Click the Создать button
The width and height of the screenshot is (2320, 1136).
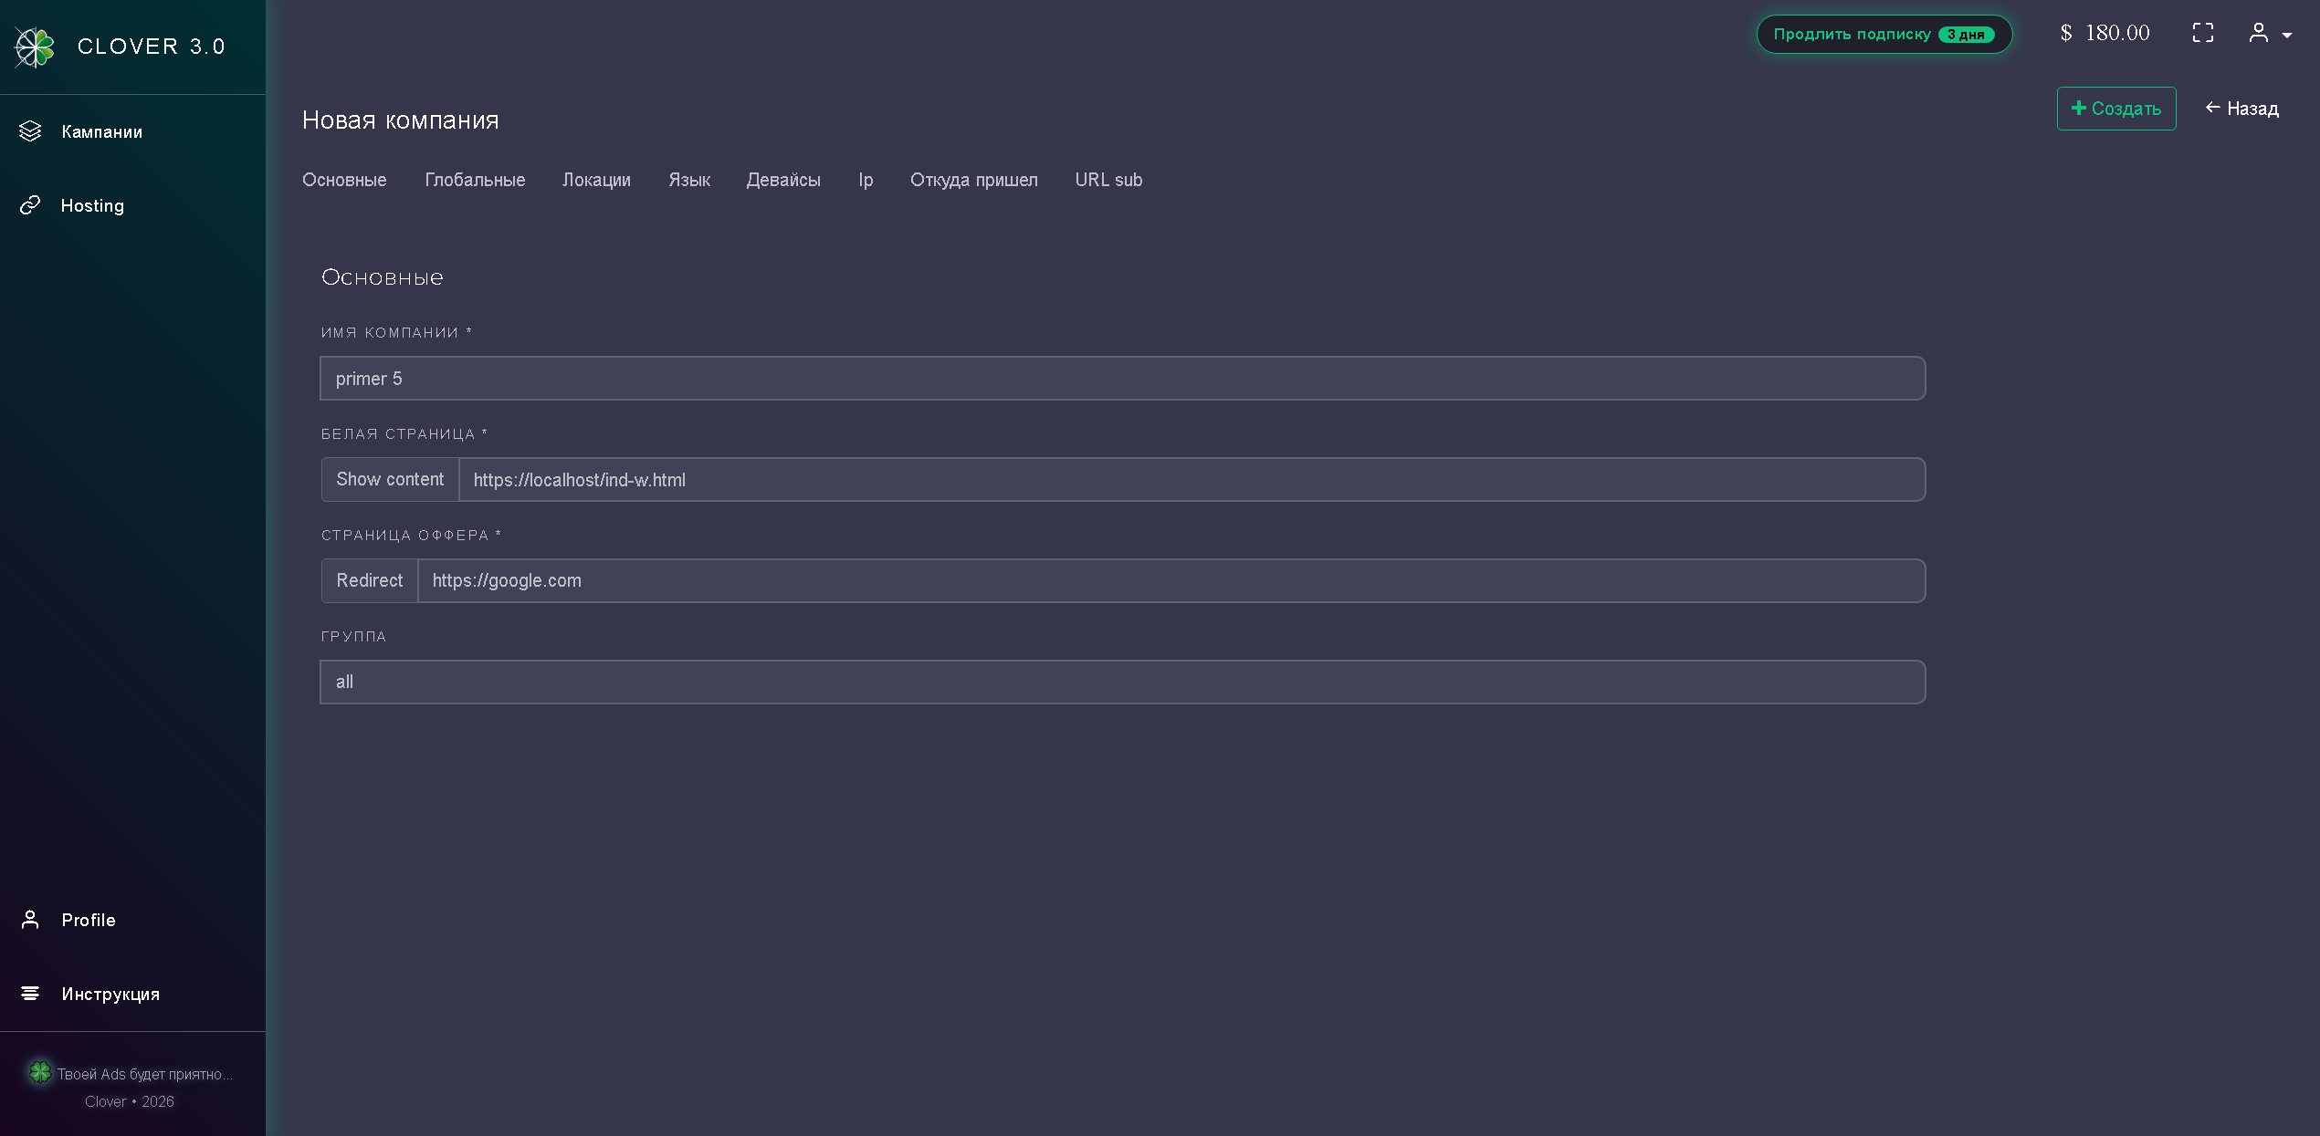[2116, 109]
